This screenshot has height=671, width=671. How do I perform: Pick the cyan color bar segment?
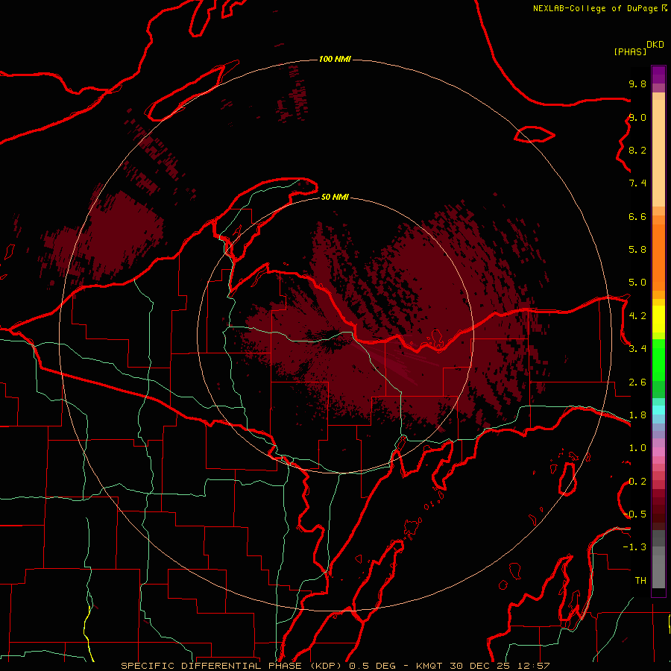[658, 410]
